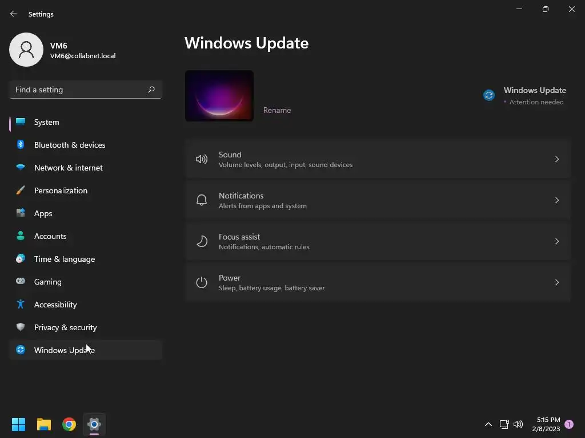Expand the Sound settings chevron

[x=556, y=160]
